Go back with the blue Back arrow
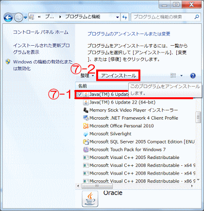The height and width of the screenshot is (211, 204). (8, 18)
